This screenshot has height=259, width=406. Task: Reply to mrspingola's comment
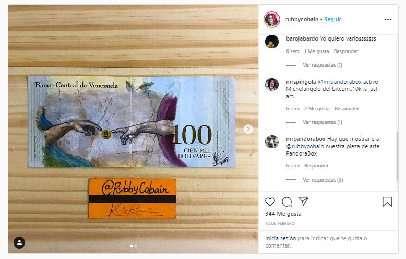click(347, 109)
